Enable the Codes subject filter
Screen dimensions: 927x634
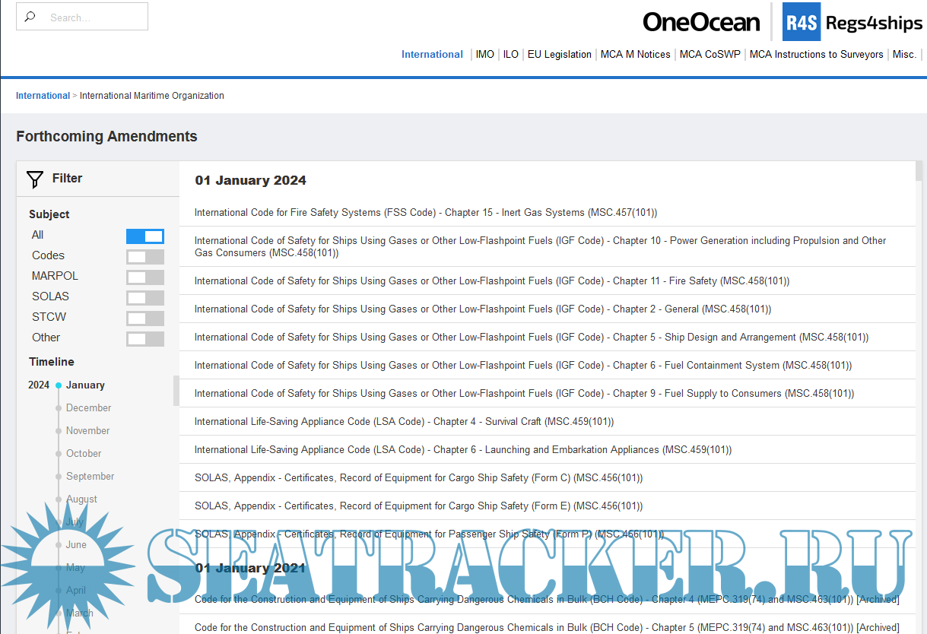coord(144,256)
